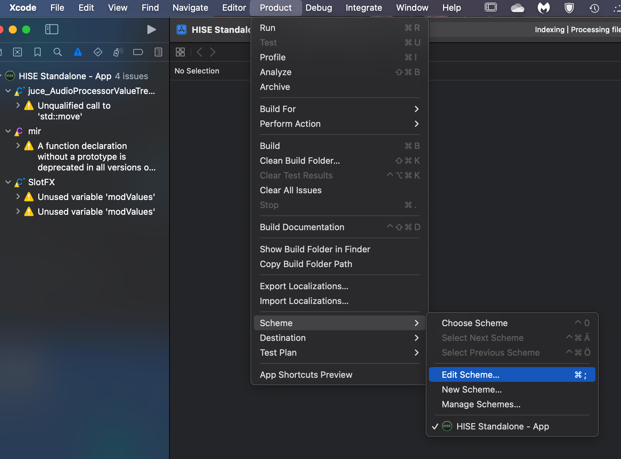Open the bookmark navigator icon
The width and height of the screenshot is (621, 459).
38,52
